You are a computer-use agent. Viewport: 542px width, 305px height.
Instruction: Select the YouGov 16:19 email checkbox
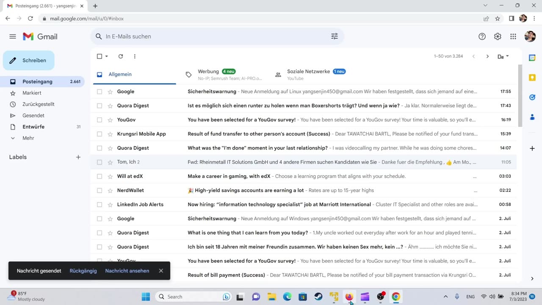[100, 120]
